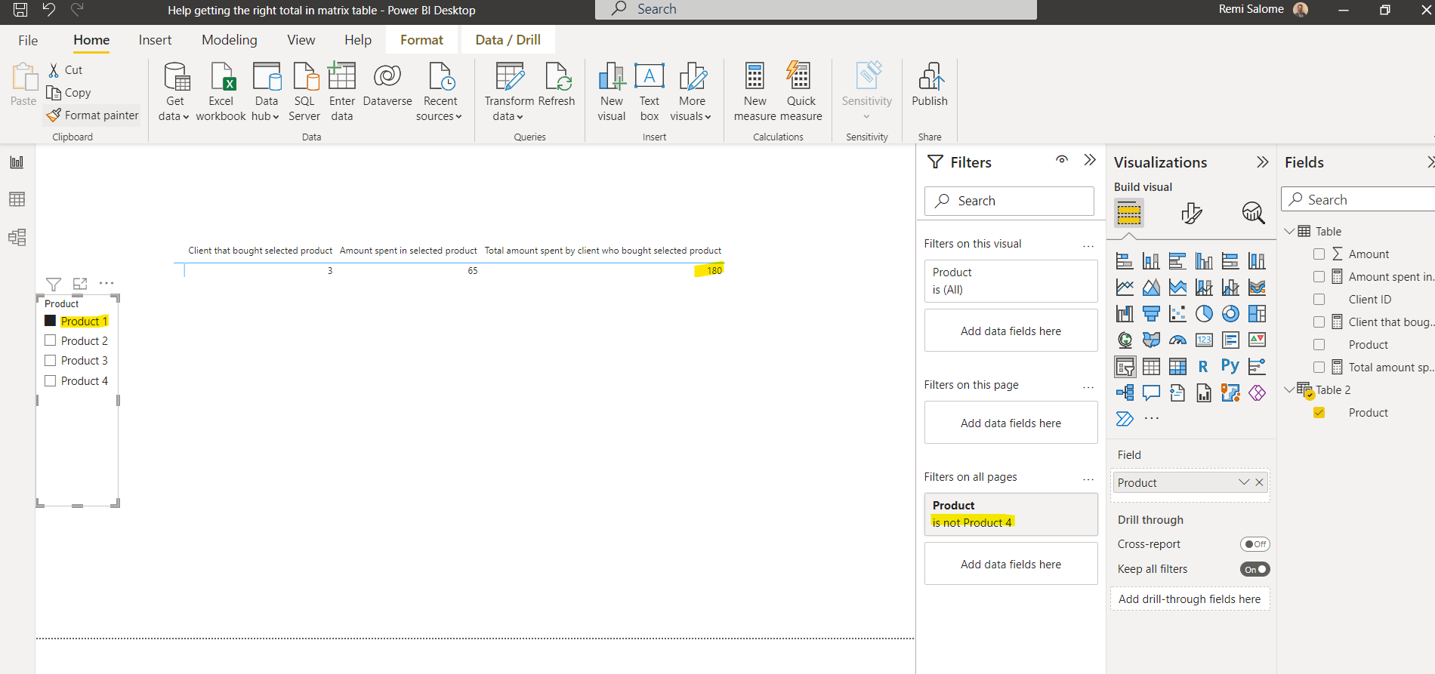1435x674 pixels.
Task: Open the Analytics pane magnifier icon
Action: [1253, 213]
